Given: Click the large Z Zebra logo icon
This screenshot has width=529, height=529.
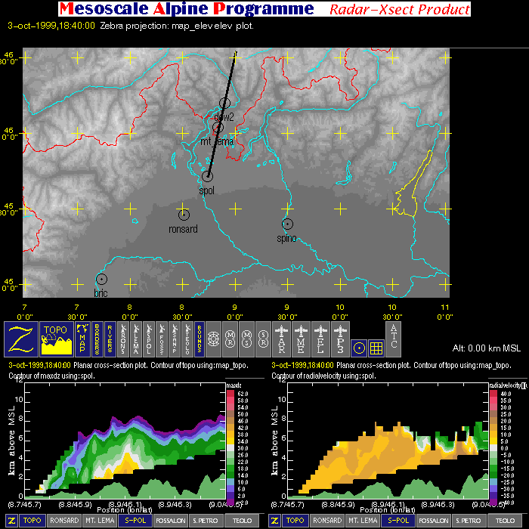Looking at the screenshot, I should point(22,339).
